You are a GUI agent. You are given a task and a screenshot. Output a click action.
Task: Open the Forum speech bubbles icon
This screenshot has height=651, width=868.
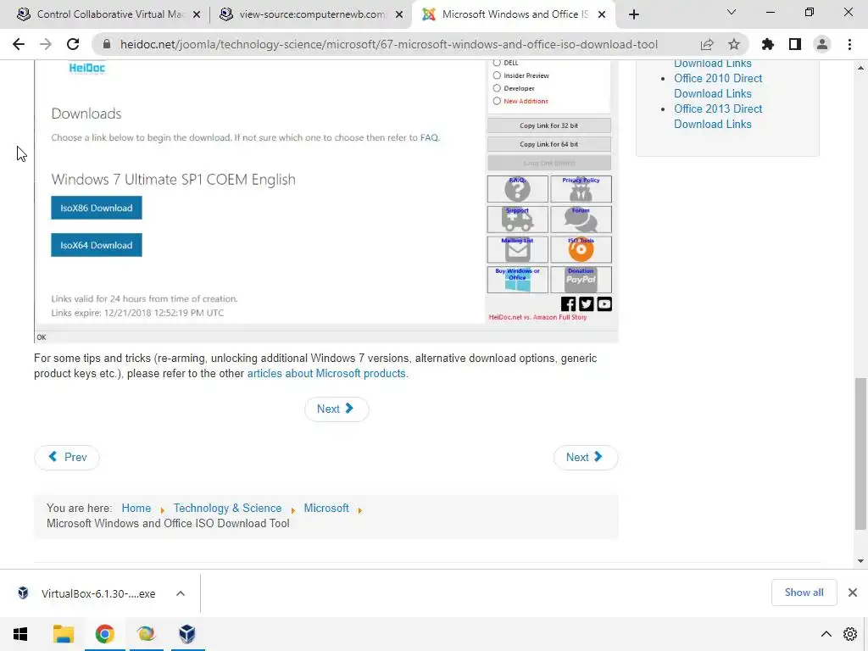click(x=581, y=220)
